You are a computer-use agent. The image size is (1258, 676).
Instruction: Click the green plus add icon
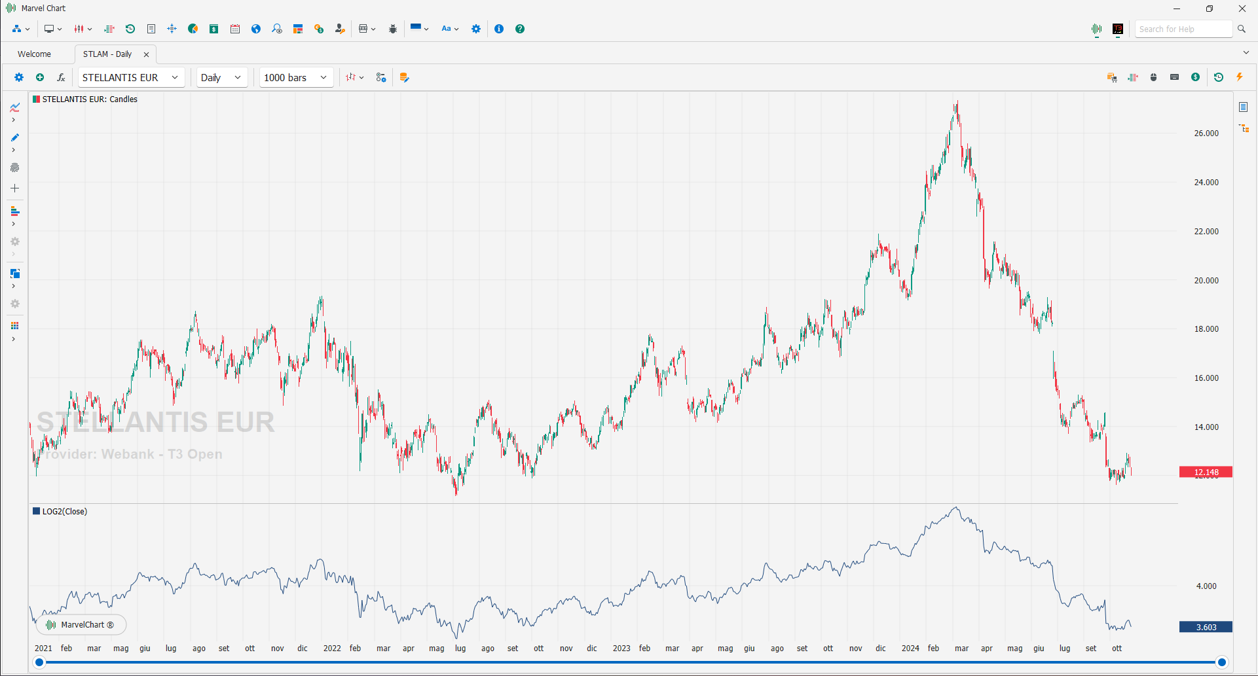pyautogui.click(x=40, y=77)
